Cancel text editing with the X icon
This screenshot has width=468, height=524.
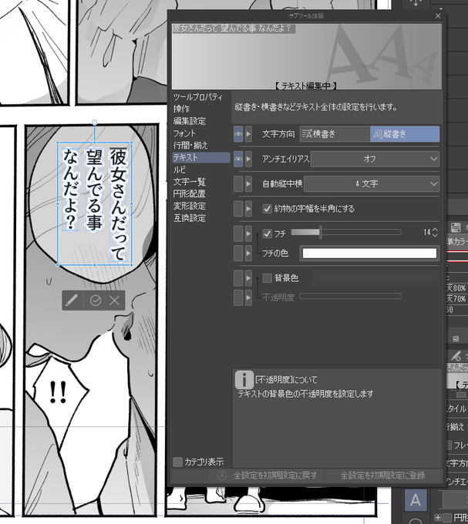pyautogui.click(x=114, y=301)
